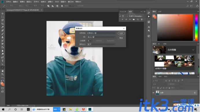Select the Move tool
Image resolution: width=200 pixels, height=112 pixels.
click(3, 14)
